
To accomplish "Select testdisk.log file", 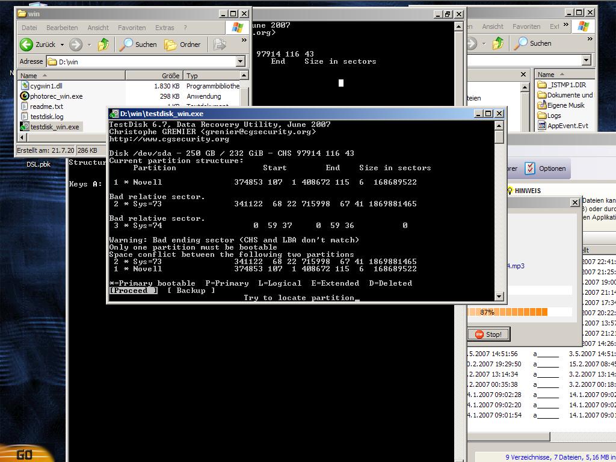I will (42, 117).
